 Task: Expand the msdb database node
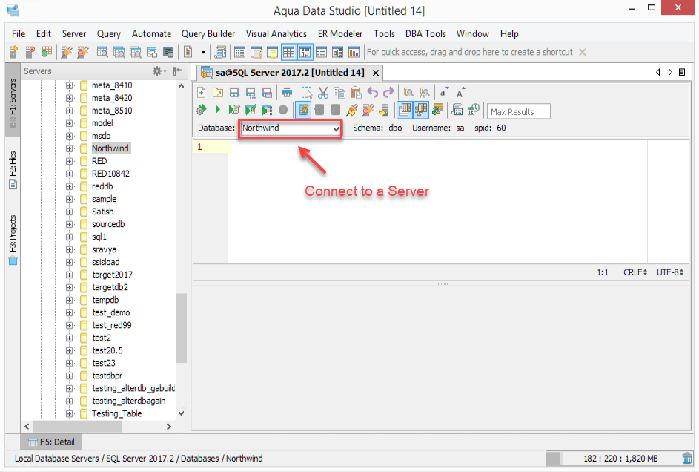[x=69, y=136]
